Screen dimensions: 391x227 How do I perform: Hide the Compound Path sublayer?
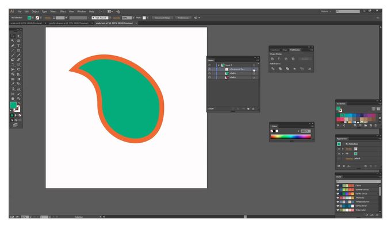coord(209,69)
